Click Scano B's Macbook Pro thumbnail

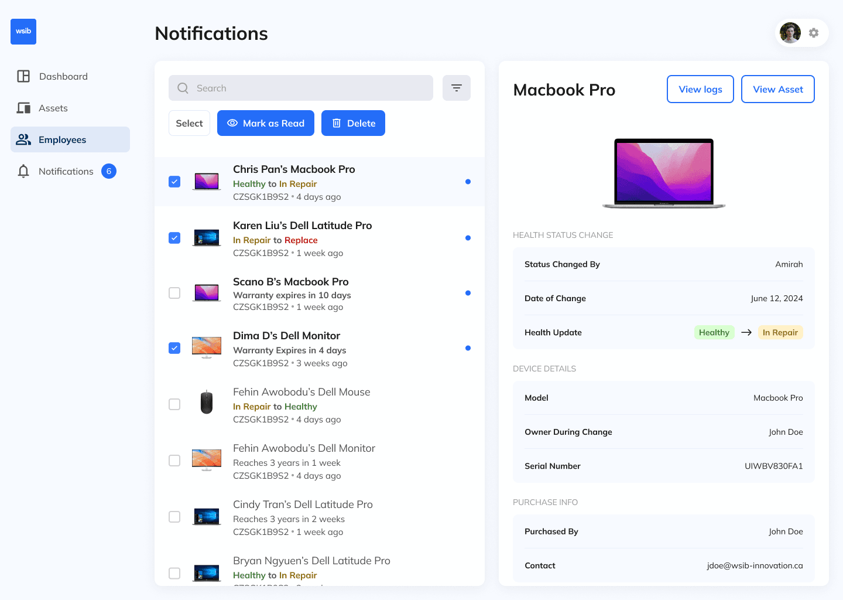tap(207, 293)
